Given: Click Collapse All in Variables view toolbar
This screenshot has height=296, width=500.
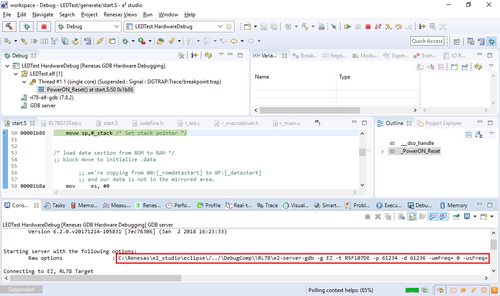Looking at the screenshot, I should point(441,67).
